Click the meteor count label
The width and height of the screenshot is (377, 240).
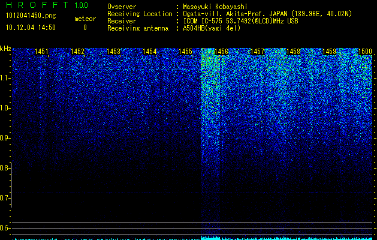(x=85, y=19)
